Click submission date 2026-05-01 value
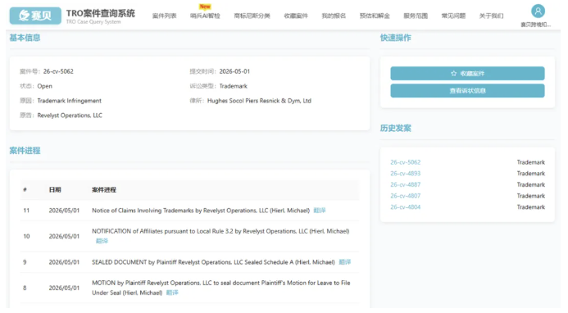Viewport: 568px width, 313px height. tap(234, 71)
